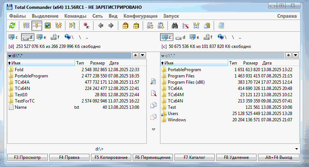The image size is (309, 167).
Task: Go to parent directory '..' on right drive bar
Action: 240,37
